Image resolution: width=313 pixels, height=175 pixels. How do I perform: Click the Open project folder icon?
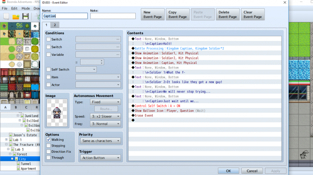coord(16,16)
